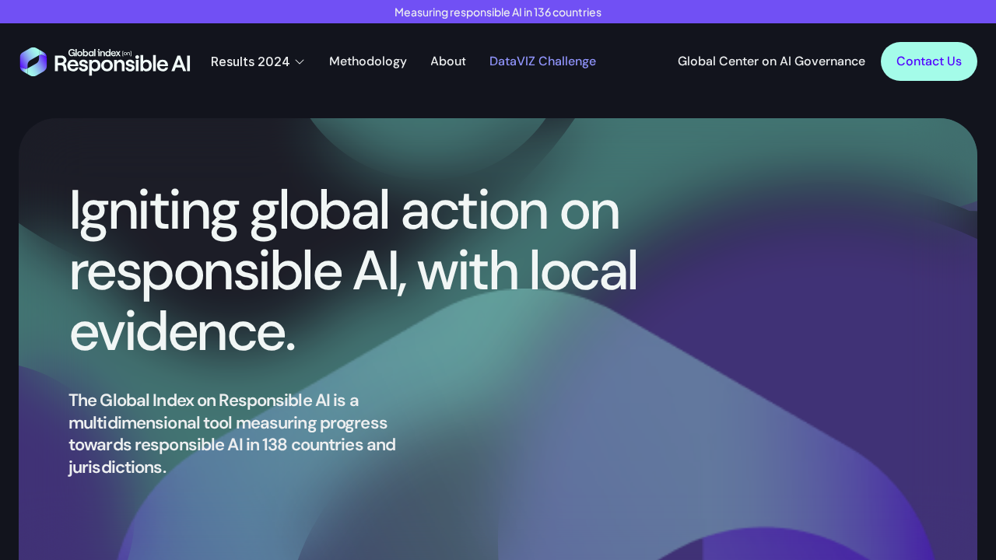The height and width of the screenshot is (560, 996).
Task: Open the Methodology page
Action: pos(367,60)
